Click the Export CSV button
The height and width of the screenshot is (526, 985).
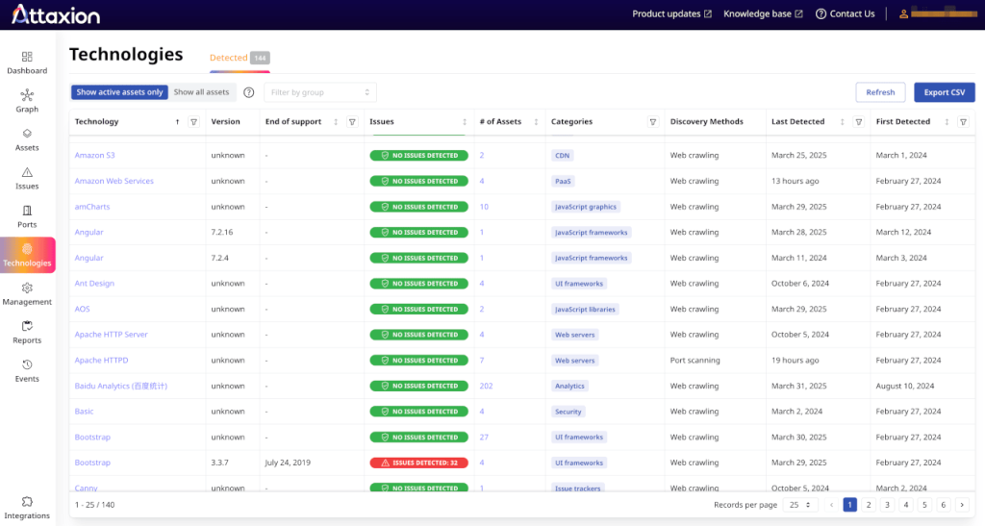945,92
